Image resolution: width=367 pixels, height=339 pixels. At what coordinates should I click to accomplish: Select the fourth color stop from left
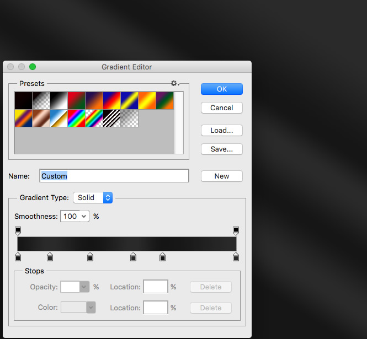133,257
